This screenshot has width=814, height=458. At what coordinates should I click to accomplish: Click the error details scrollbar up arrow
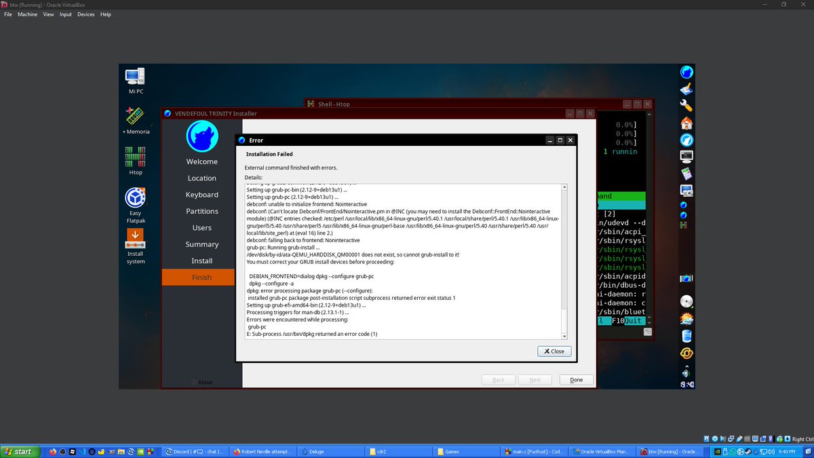pyautogui.click(x=564, y=187)
